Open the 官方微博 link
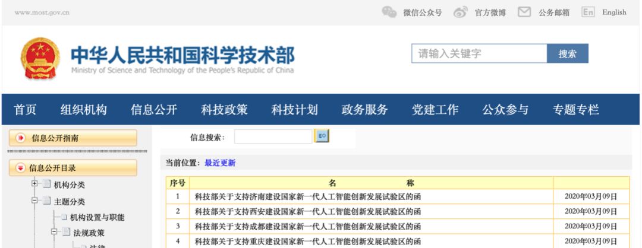Image resolution: width=642 pixels, height=248 pixels. (490, 12)
